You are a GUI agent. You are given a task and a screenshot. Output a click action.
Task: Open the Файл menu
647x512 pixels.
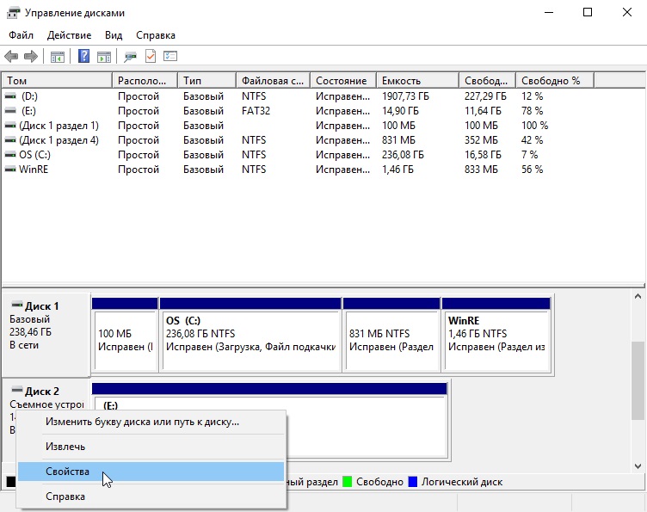(x=22, y=35)
